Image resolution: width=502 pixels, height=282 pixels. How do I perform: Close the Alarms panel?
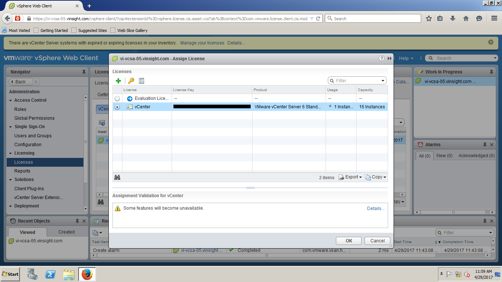point(492,145)
